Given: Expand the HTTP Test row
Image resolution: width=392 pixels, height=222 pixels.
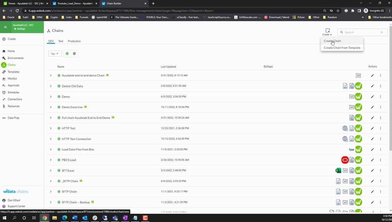Looking at the screenshot, I should 51,128.
